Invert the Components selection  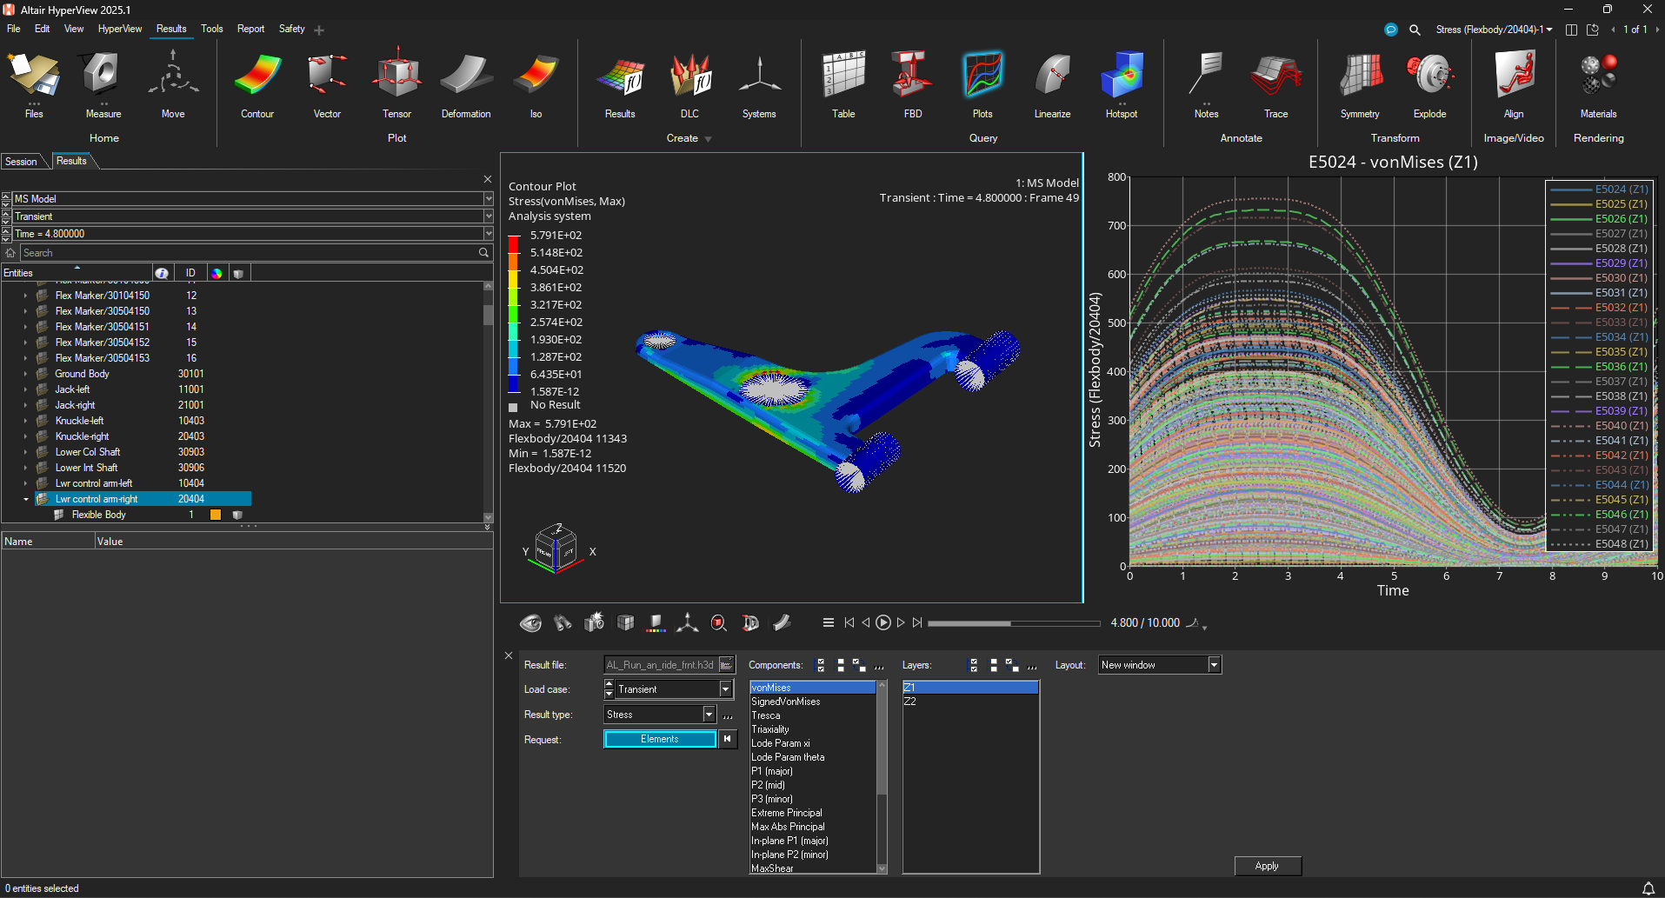859,665
